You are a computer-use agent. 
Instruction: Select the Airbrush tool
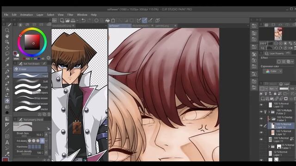[7, 89]
